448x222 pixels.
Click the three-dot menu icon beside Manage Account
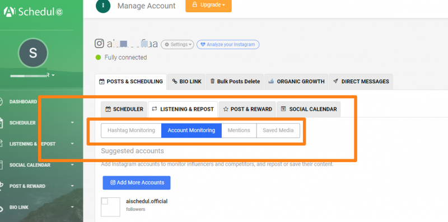tap(103, 6)
